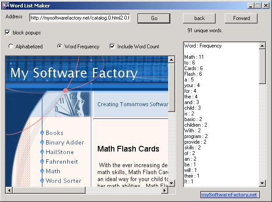Click the 'a : 5' entry
The image size is (272, 202).
pyautogui.click(x=189, y=80)
